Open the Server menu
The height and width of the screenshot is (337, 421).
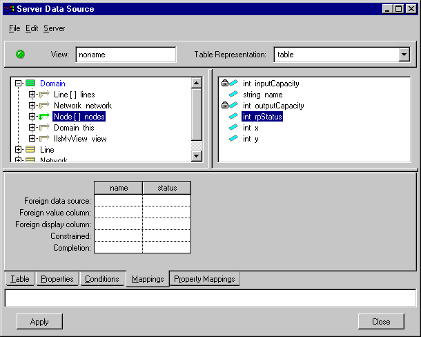click(55, 28)
